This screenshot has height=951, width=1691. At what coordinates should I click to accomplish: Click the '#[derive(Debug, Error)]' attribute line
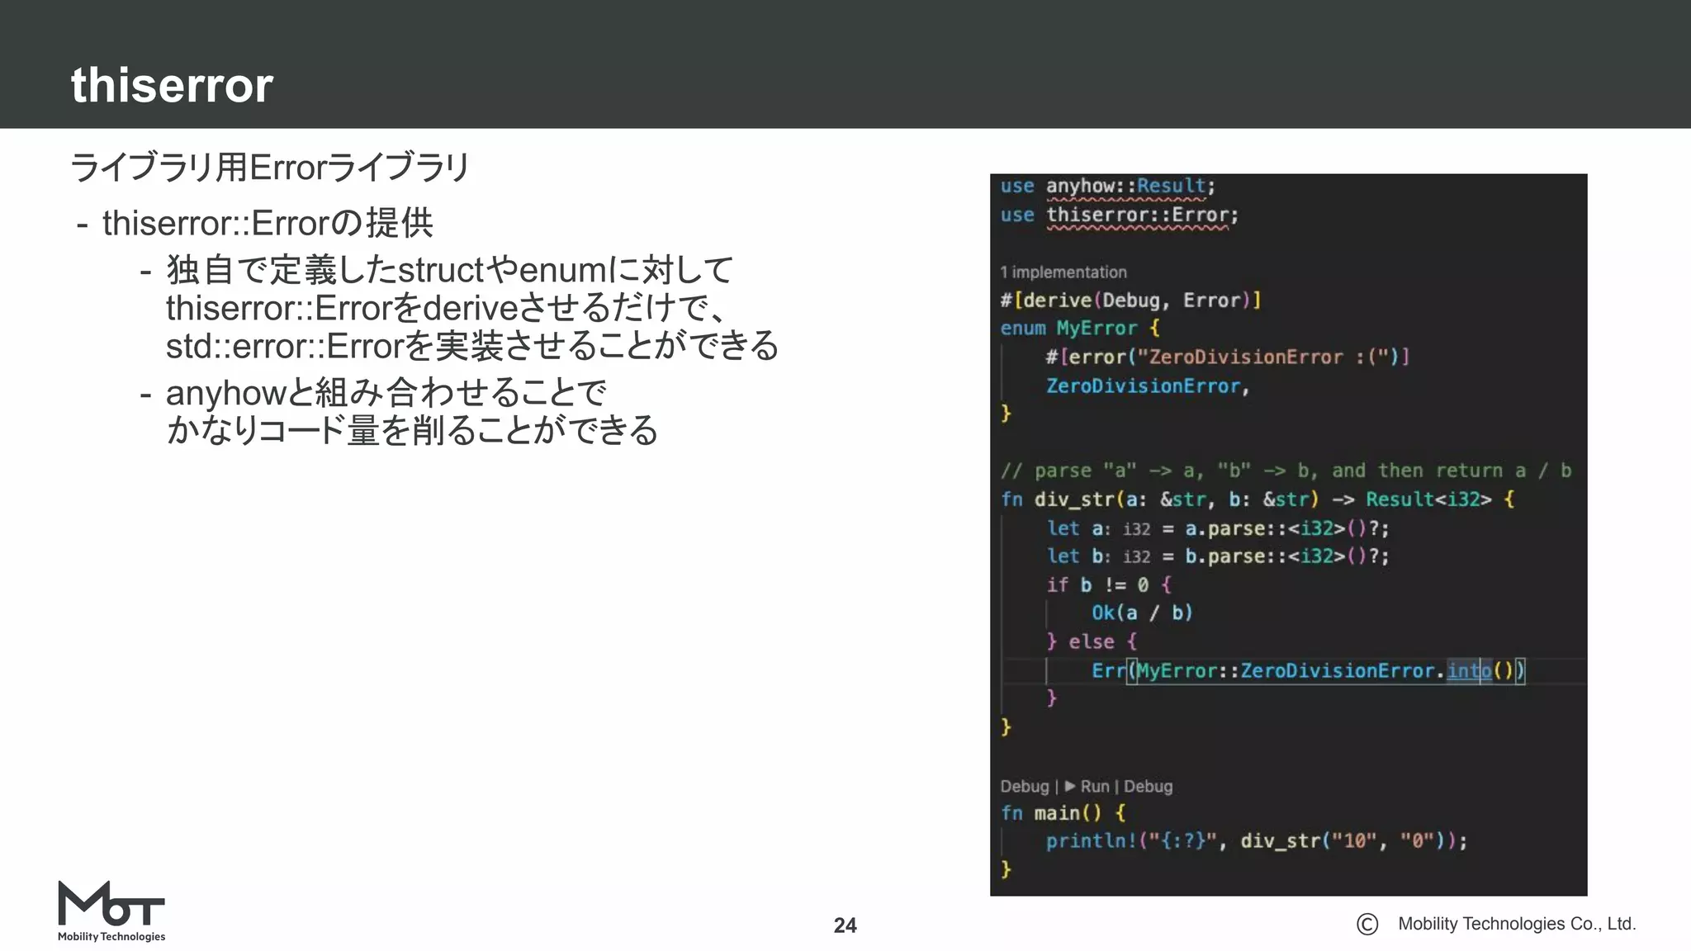coord(1130,300)
